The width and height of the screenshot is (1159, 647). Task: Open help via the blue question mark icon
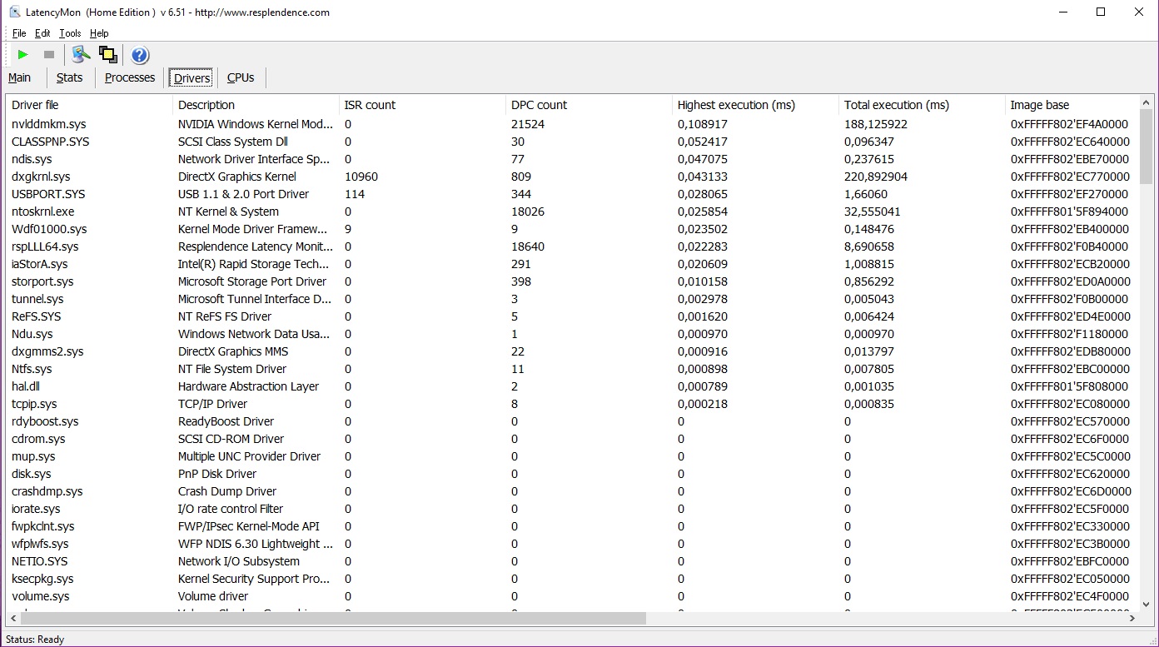tap(140, 55)
